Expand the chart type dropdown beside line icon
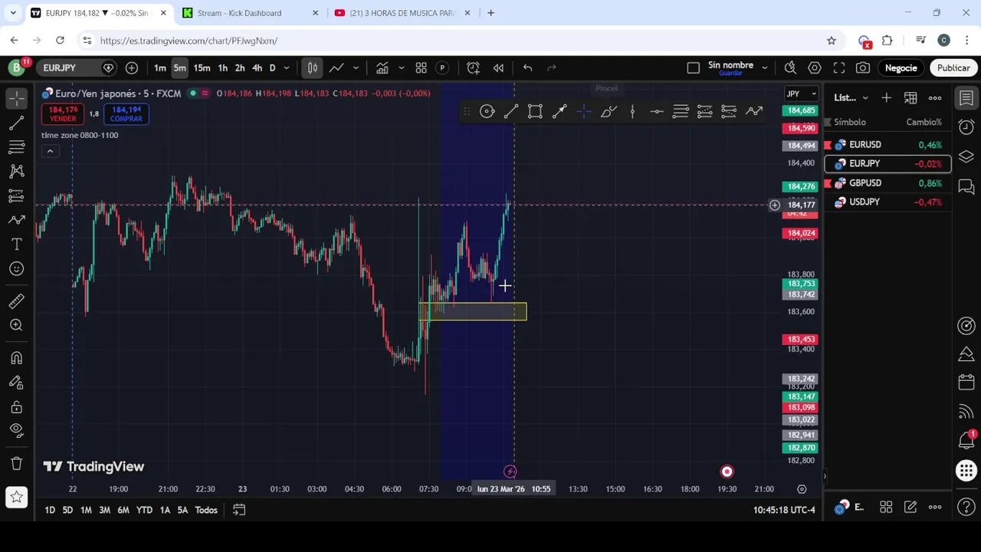Viewport: 981px width, 552px height. click(356, 67)
